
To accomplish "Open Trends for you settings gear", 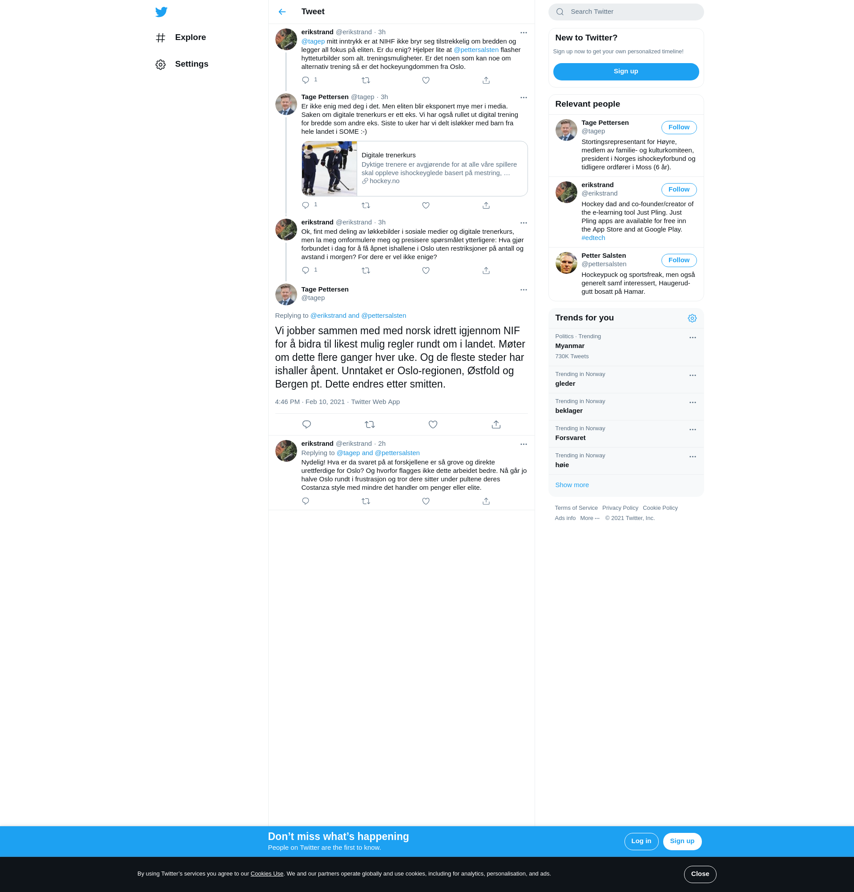I will tap(692, 318).
